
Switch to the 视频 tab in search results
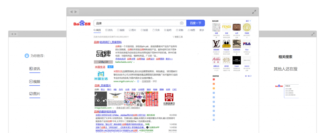click(x=121, y=30)
